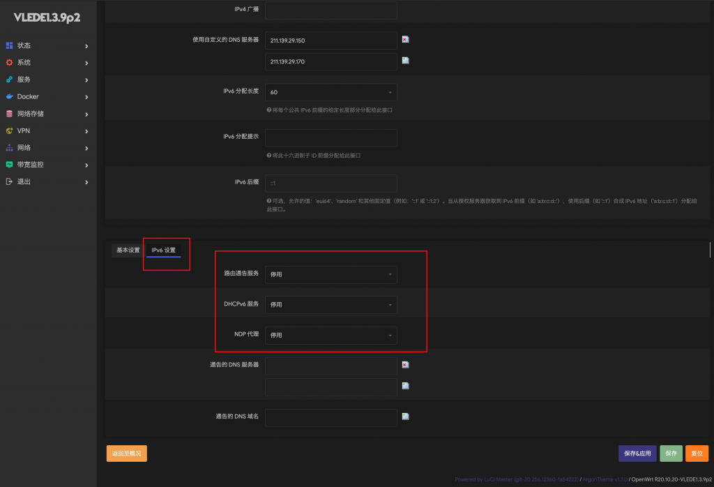This screenshot has height=487, width=714.
Task: Focus the first 通告的 DNS 服务器 field
Action: (331, 366)
